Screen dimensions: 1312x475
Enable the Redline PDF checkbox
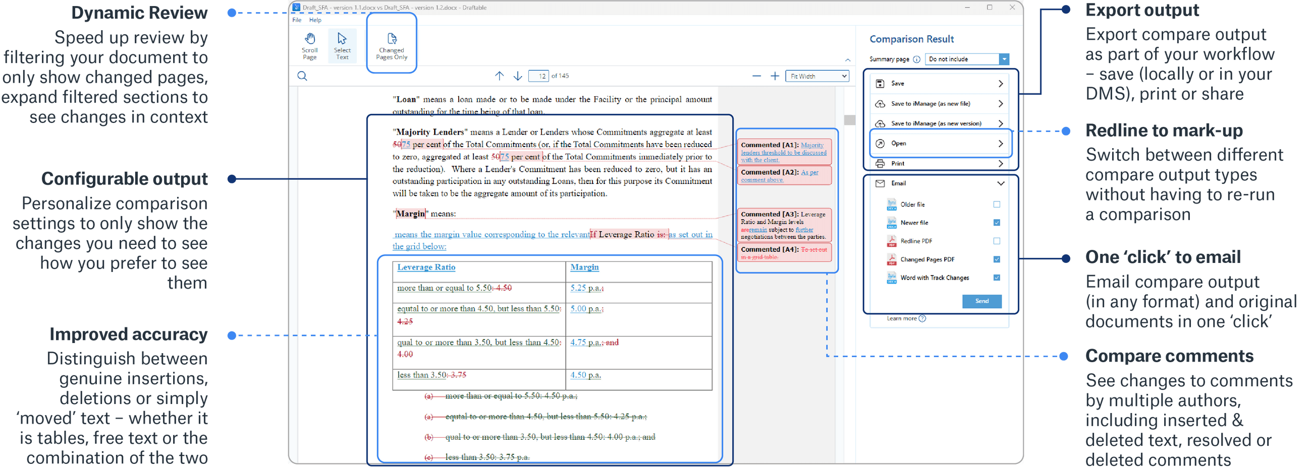coord(997,241)
